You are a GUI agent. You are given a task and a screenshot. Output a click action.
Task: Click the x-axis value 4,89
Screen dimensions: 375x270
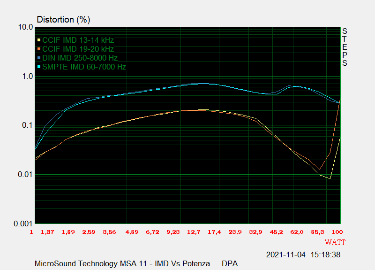click(132, 232)
